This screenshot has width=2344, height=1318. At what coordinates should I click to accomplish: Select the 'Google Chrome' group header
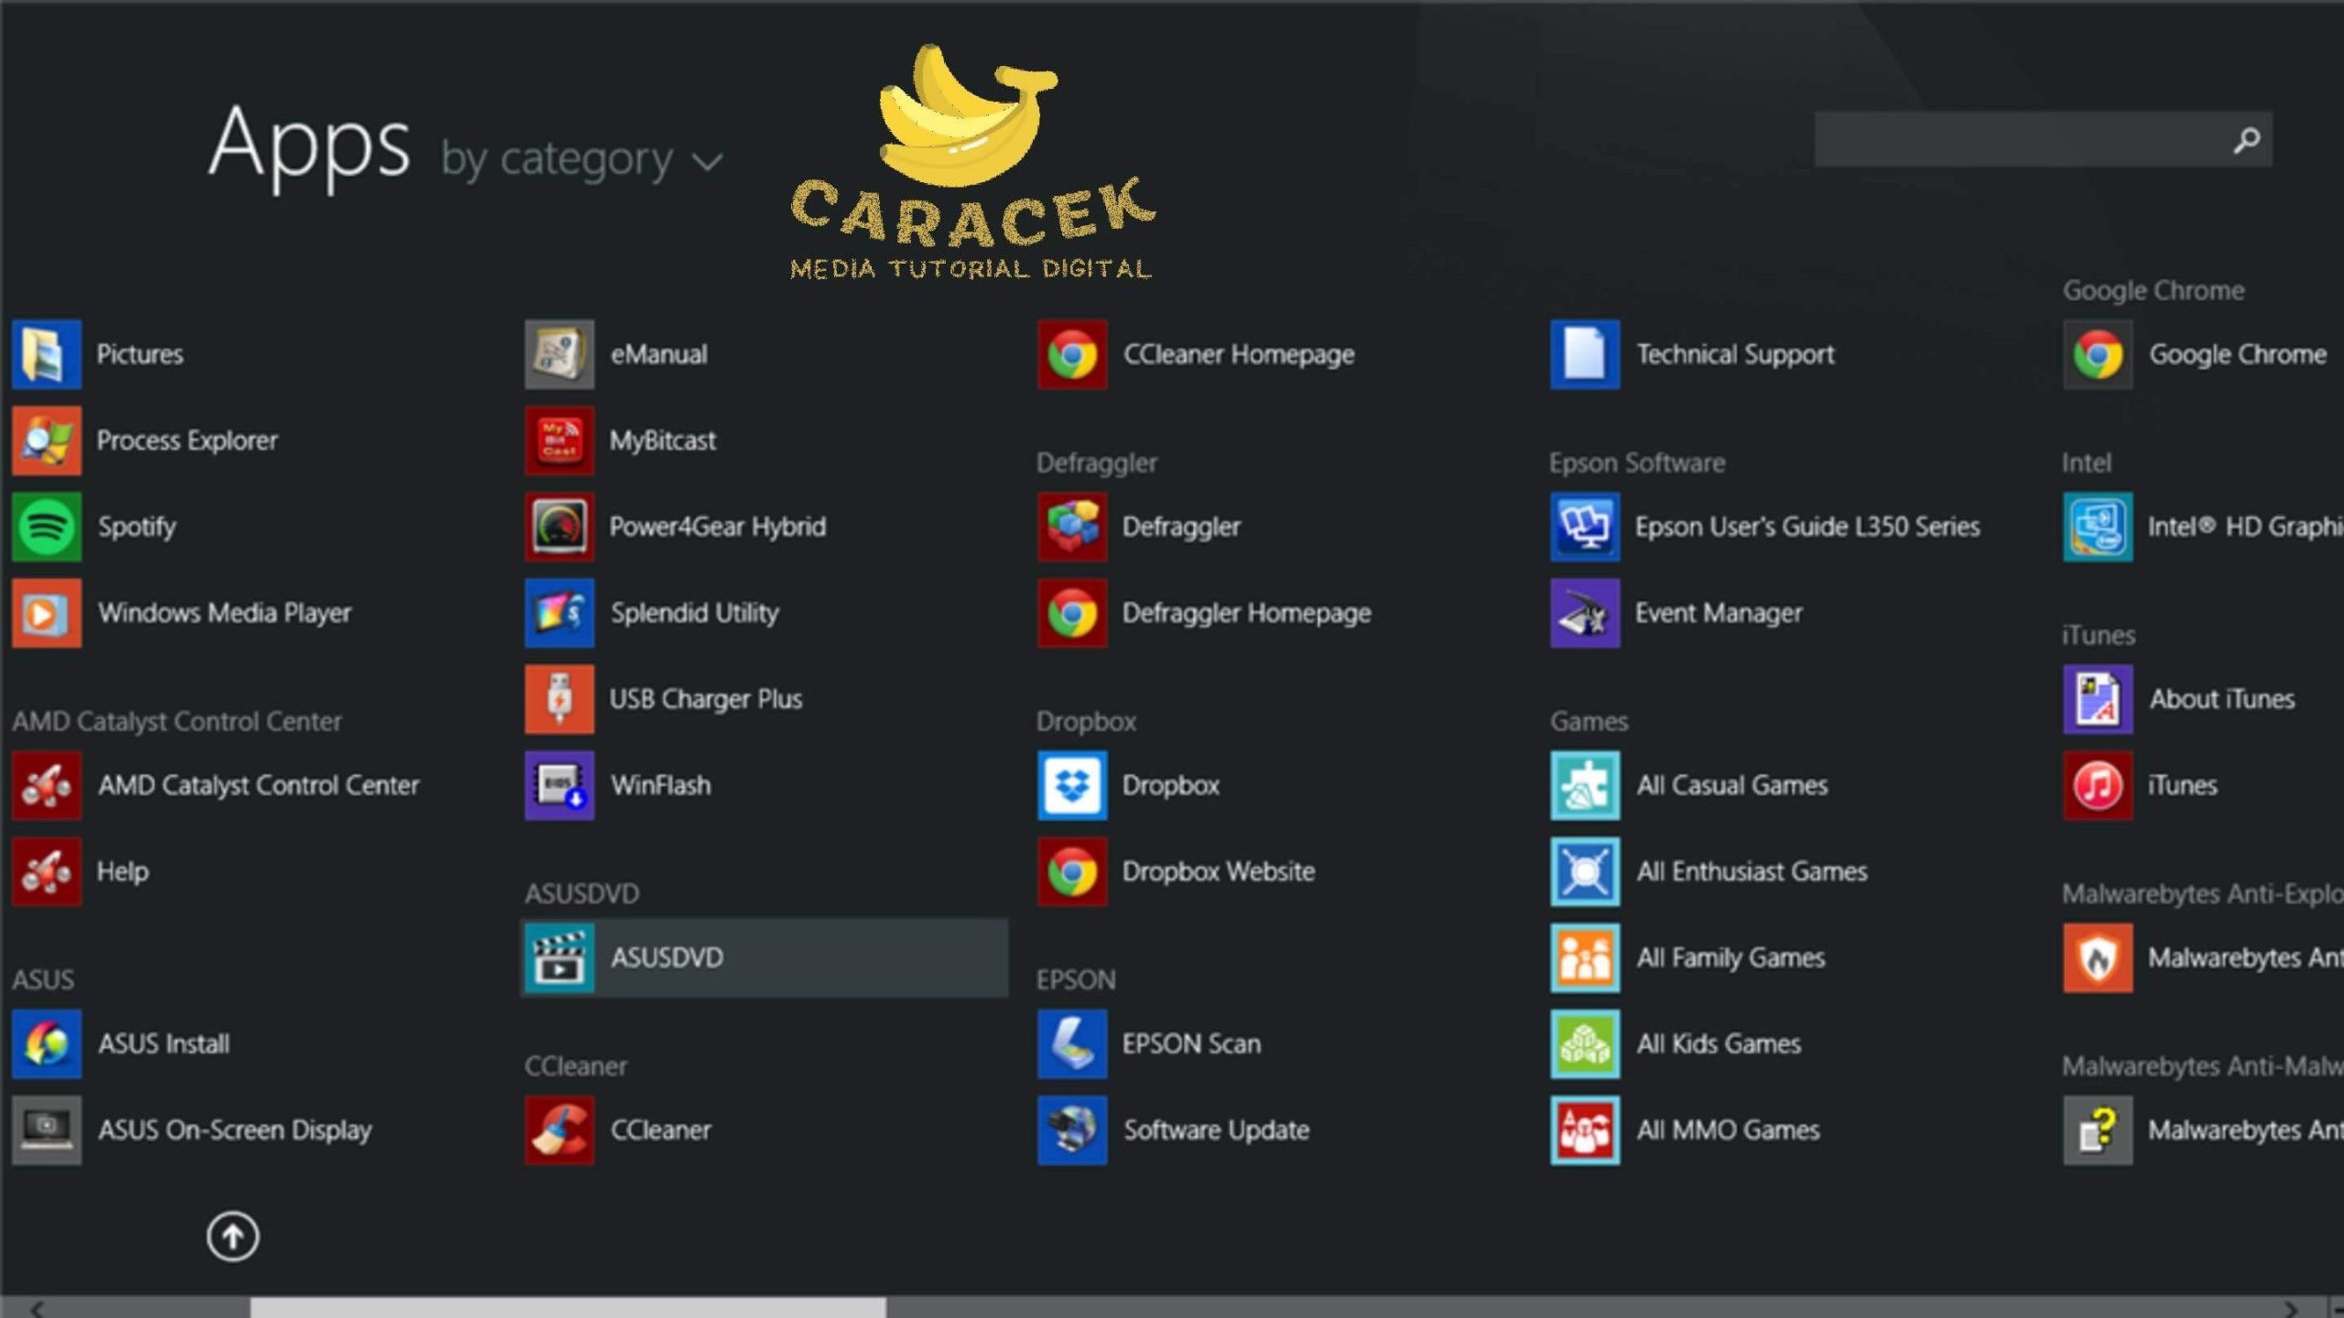(2153, 291)
